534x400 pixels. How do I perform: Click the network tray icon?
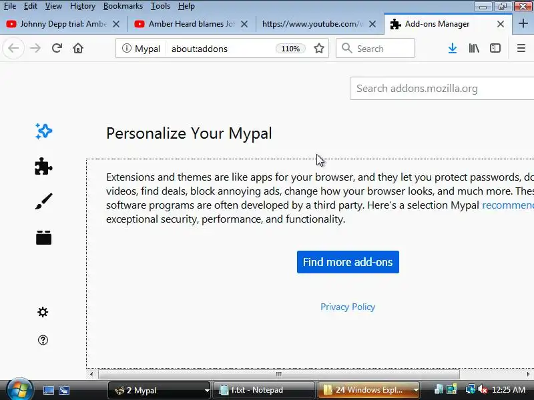[471, 389]
